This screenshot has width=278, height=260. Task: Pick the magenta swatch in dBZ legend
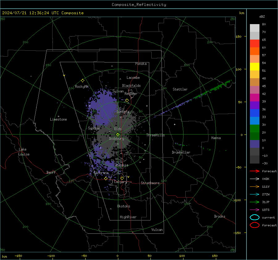click(x=255, y=98)
